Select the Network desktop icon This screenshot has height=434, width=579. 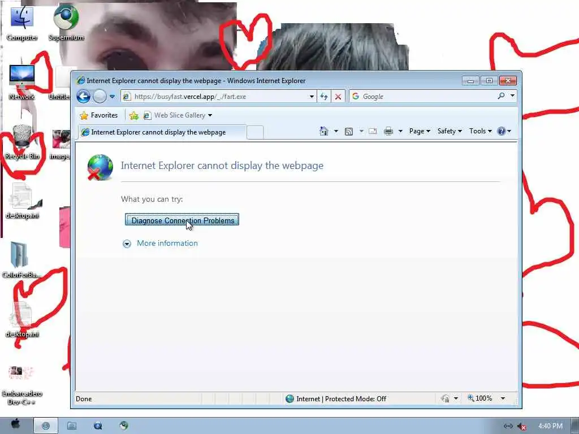pos(22,82)
